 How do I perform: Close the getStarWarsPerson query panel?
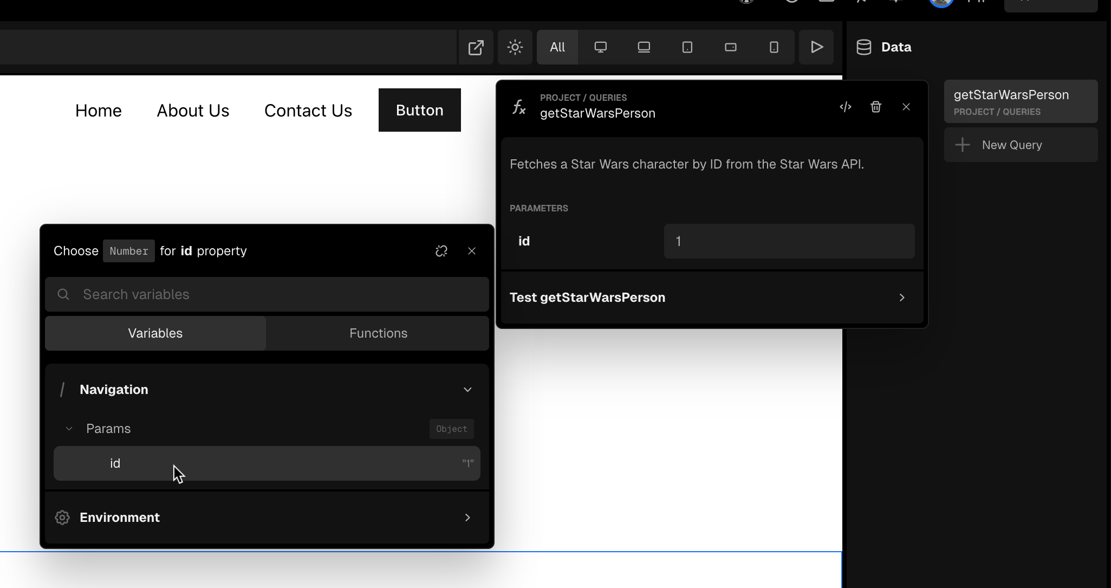(x=906, y=107)
